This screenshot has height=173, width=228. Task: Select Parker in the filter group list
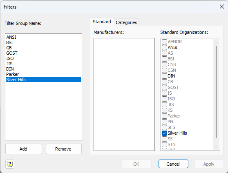43,74
